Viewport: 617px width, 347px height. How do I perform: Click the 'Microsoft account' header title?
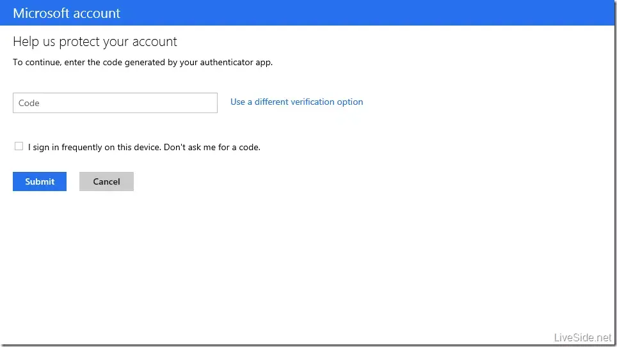coord(67,13)
